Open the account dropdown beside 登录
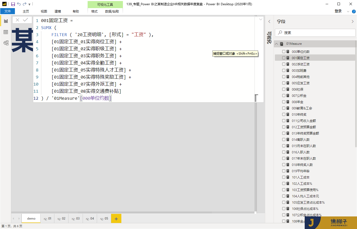 (348, 12)
